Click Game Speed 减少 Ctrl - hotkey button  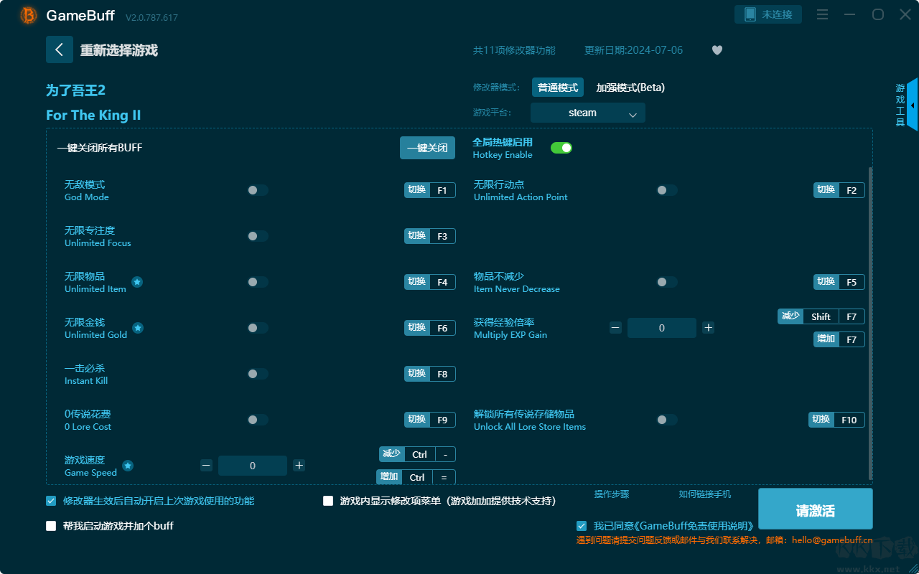pos(417,454)
